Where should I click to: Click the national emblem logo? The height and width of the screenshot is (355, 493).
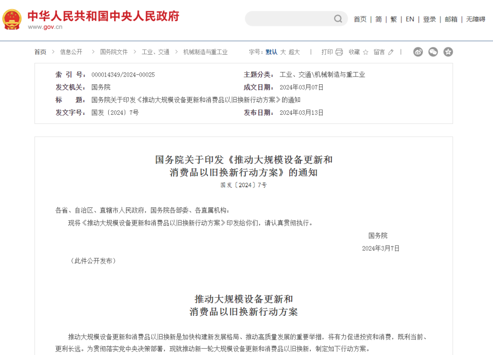[x=12, y=19]
